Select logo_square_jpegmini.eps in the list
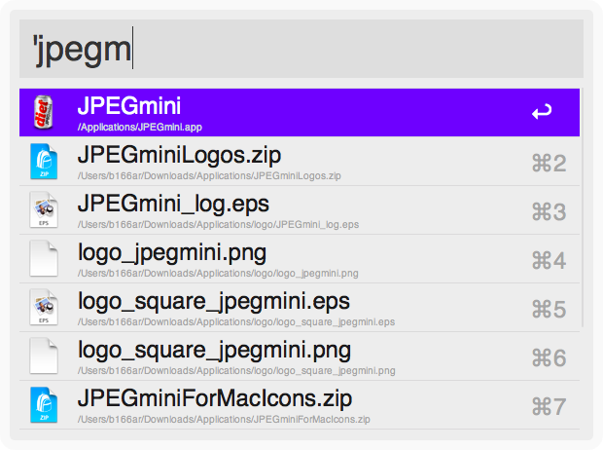This screenshot has height=450, width=603. (x=213, y=301)
